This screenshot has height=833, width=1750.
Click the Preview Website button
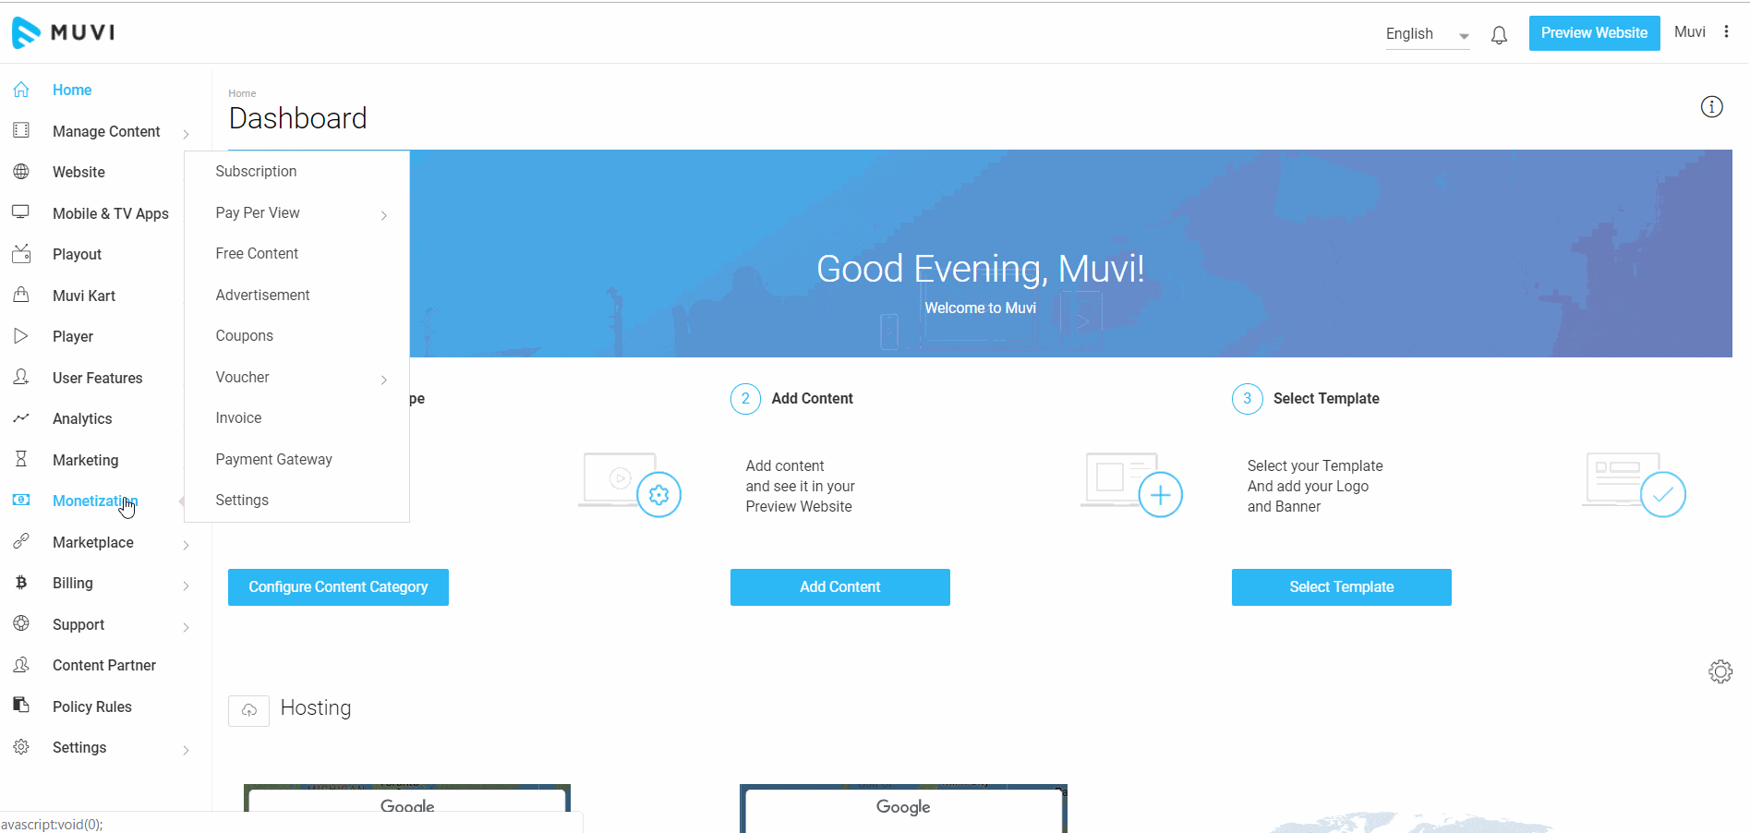coord(1594,33)
